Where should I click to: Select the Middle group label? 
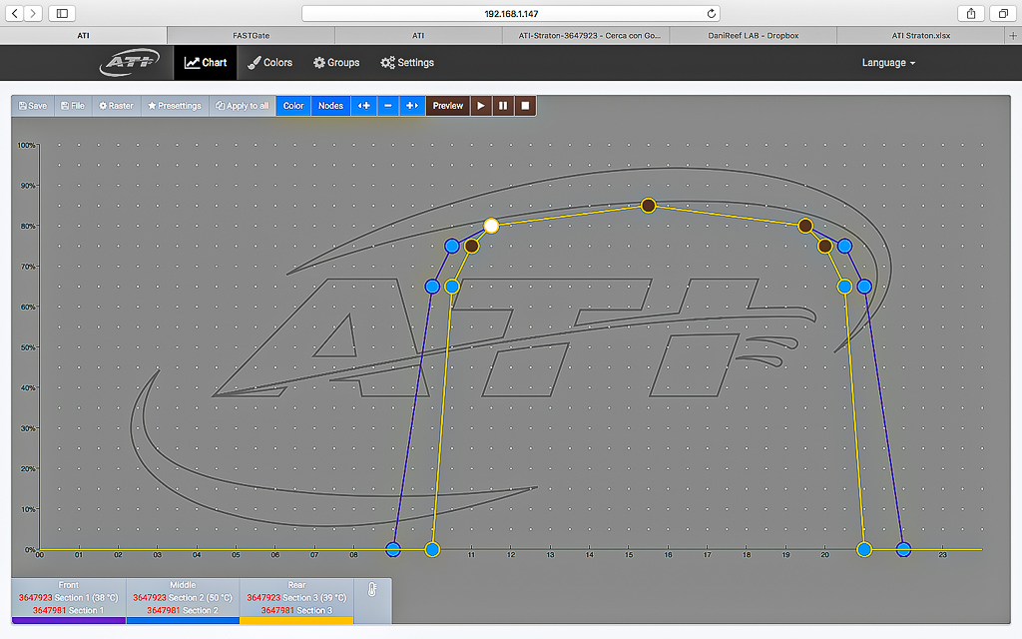tap(183, 585)
